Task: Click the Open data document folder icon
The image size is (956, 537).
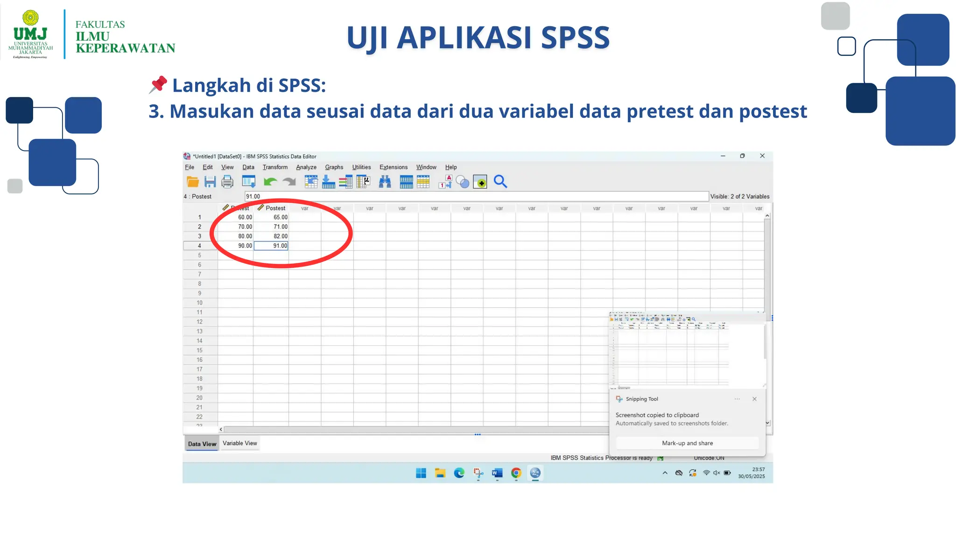Action: point(192,182)
